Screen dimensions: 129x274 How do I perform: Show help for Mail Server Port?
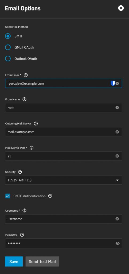(x=32, y=148)
